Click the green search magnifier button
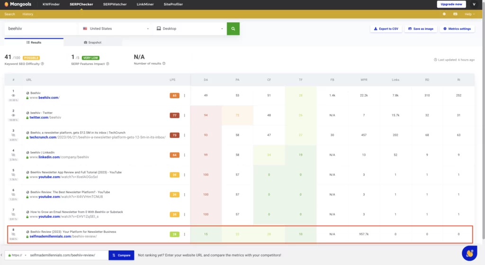This screenshot has width=485, height=265. pyautogui.click(x=233, y=28)
